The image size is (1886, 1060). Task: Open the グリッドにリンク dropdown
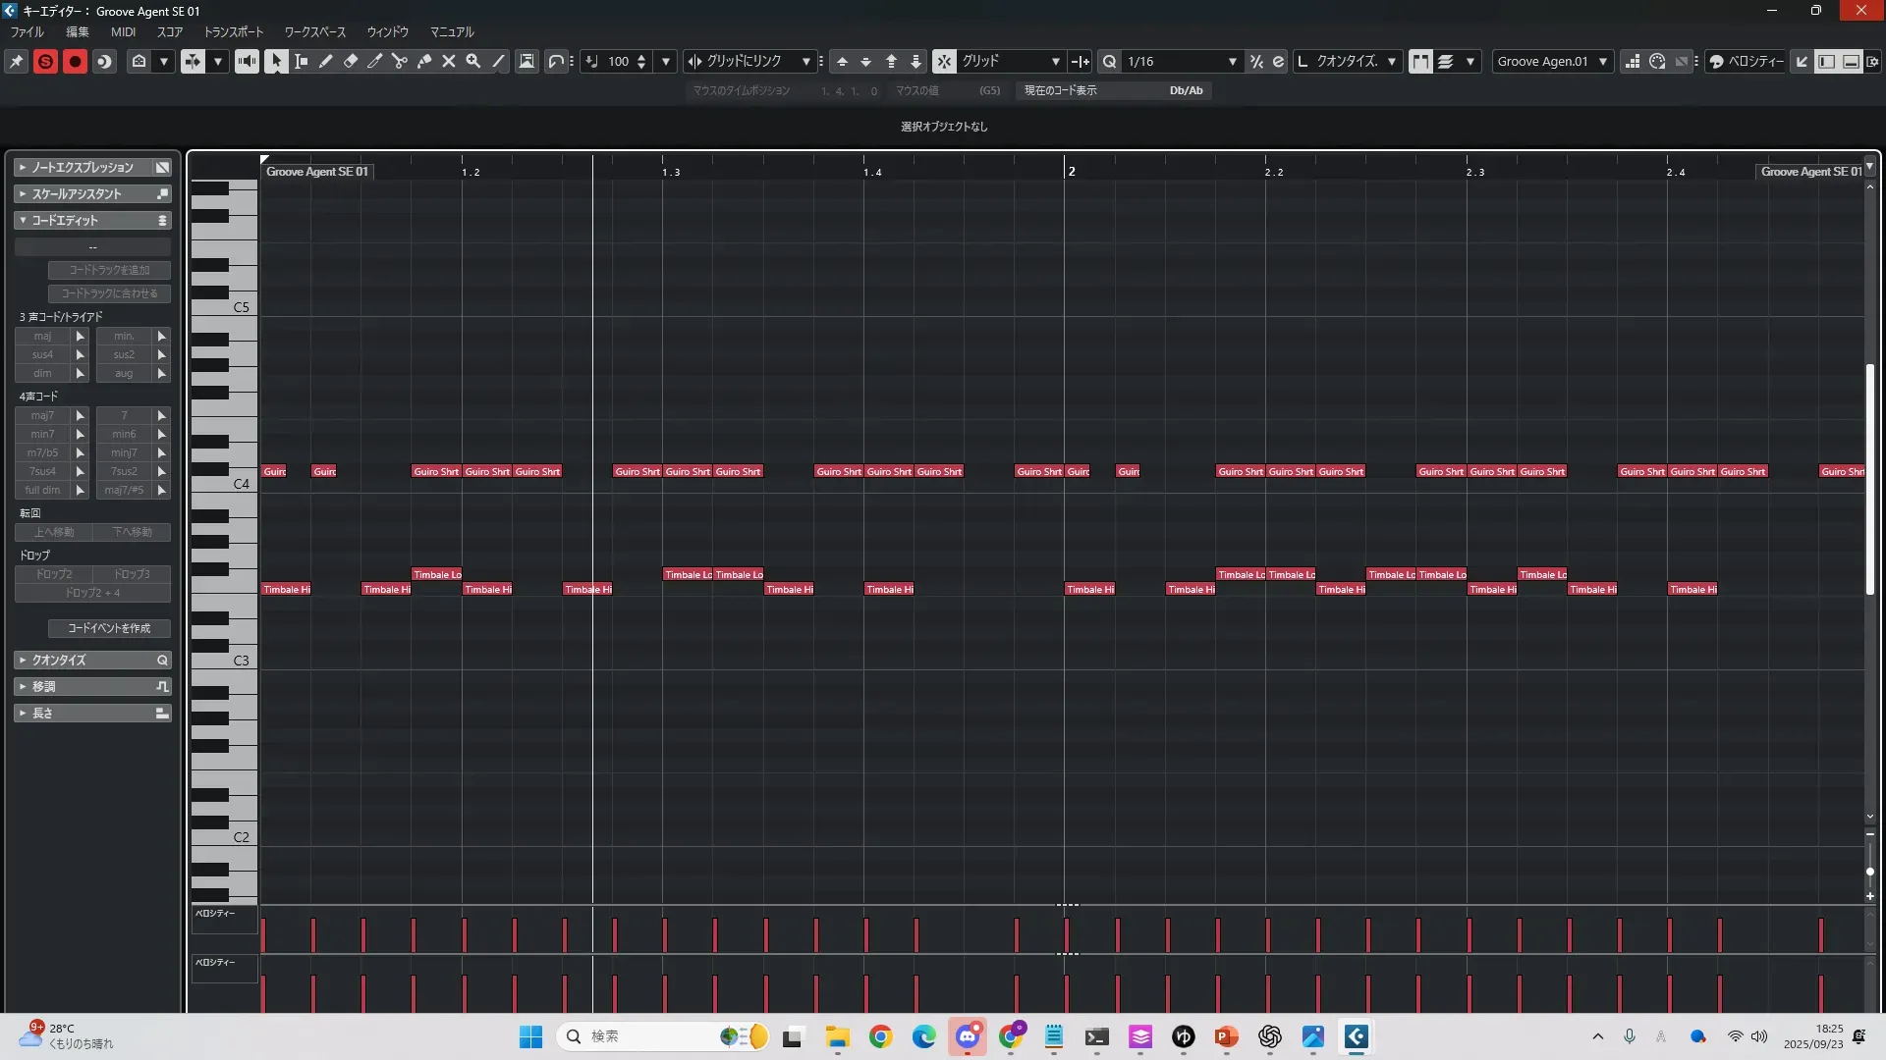[x=805, y=61]
